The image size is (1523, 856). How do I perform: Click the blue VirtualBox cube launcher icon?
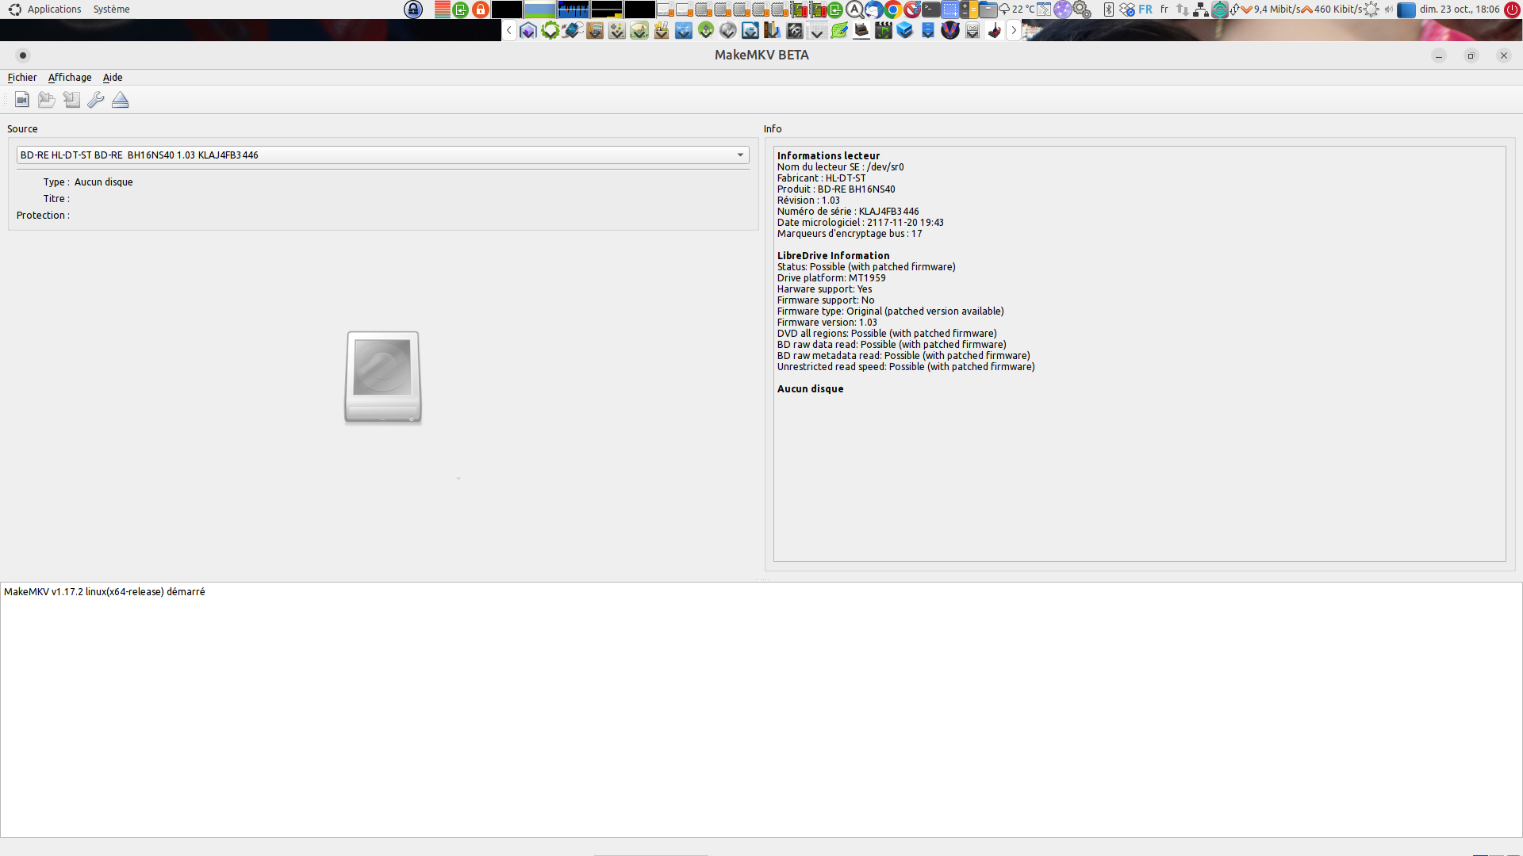(905, 30)
